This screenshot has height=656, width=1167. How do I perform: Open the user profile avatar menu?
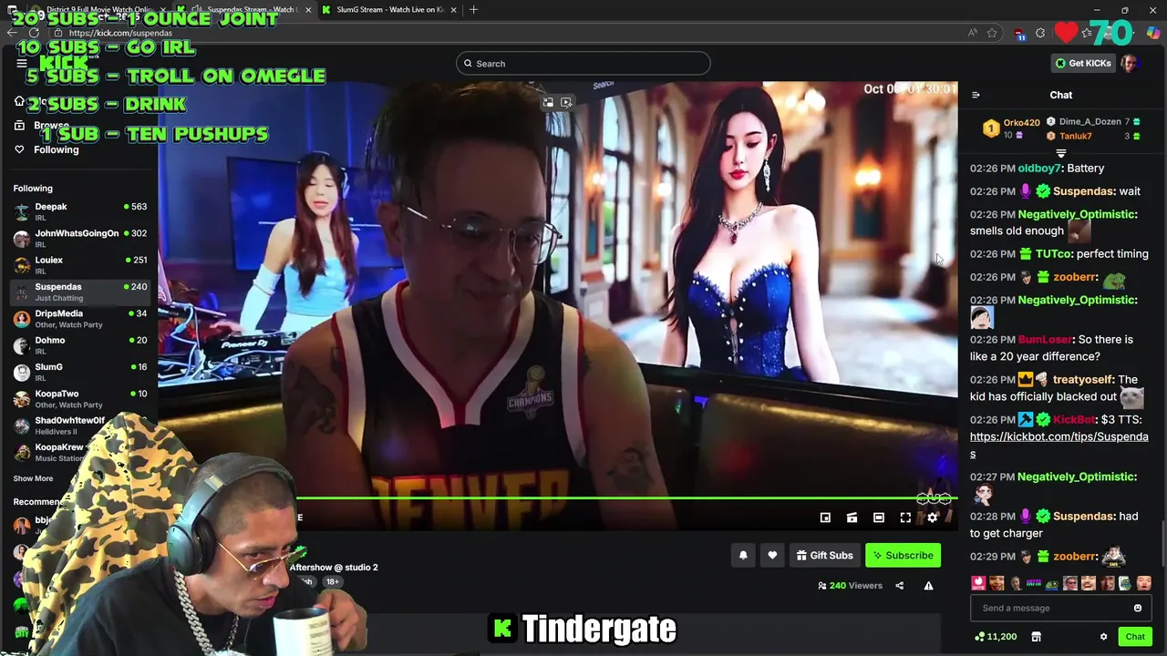1131,63
